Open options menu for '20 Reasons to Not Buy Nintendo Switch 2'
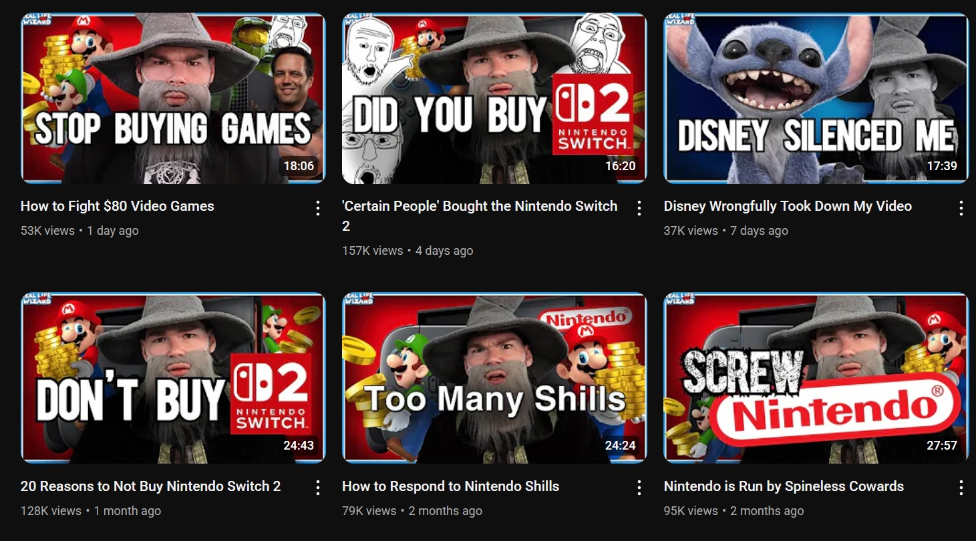This screenshot has height=541, width=976. point(318,488)
